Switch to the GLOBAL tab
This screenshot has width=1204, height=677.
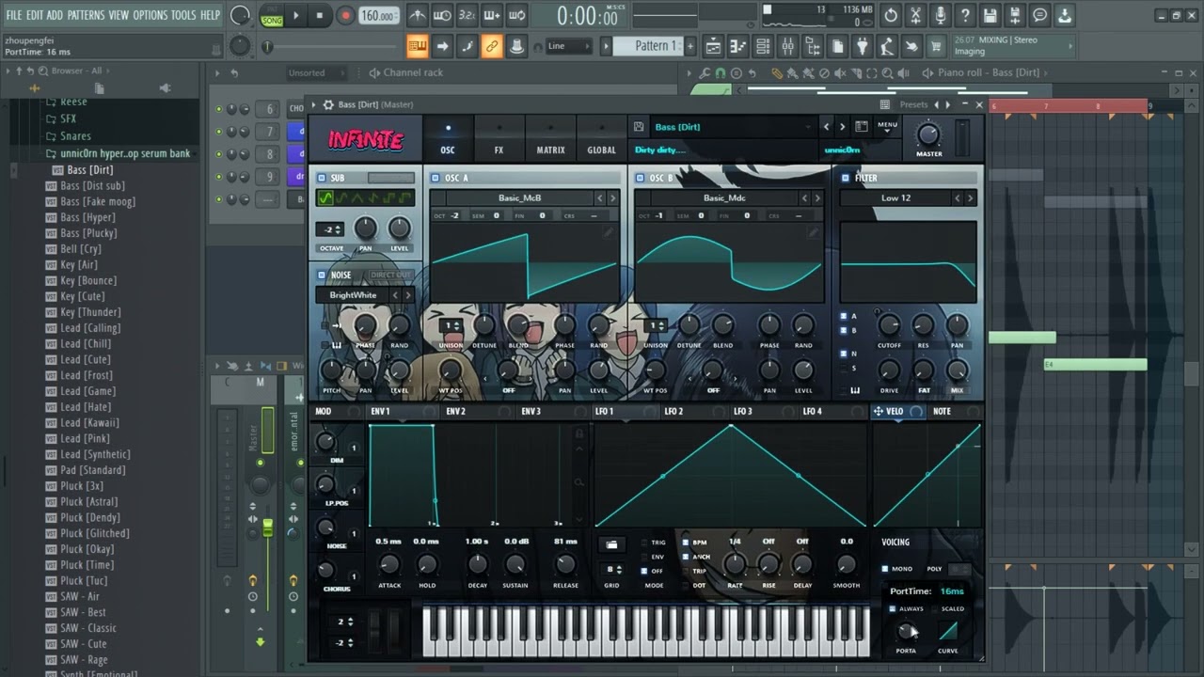[x=601, y=140]
